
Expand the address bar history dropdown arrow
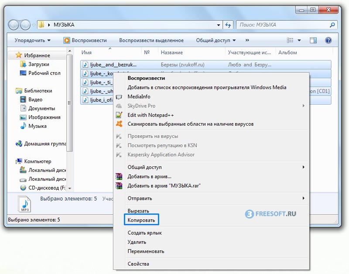tap(219, 25)
